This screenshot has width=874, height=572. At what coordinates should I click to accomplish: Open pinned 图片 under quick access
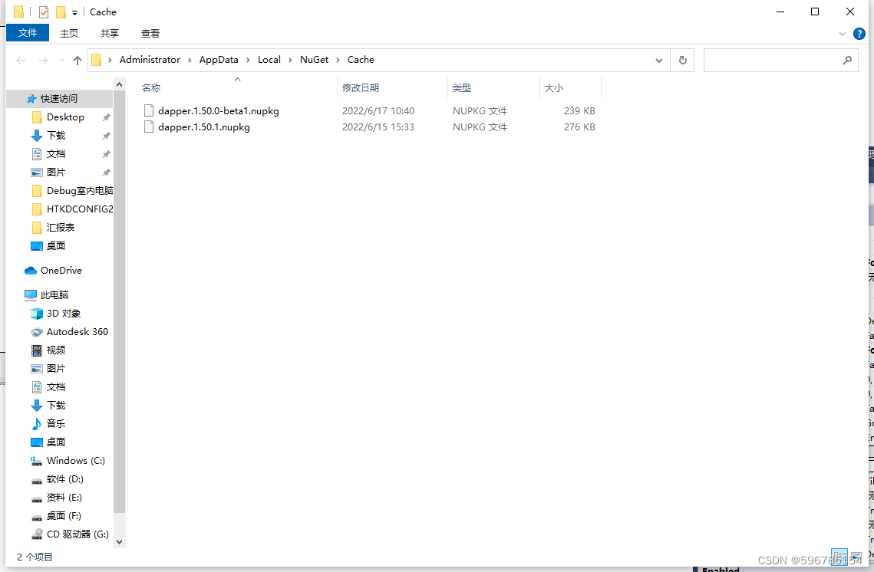pyautogui.click(x=56, y=172)
